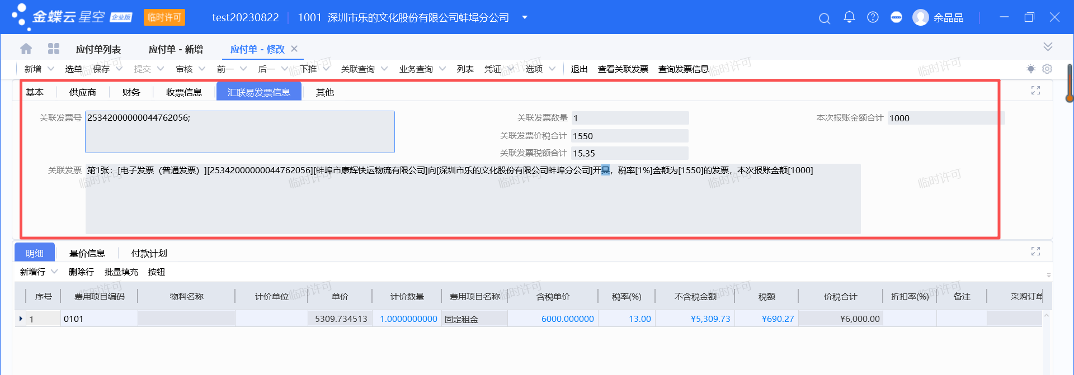
Task: Expand the organization selector dropdown arrow
Action: (525, 17)
